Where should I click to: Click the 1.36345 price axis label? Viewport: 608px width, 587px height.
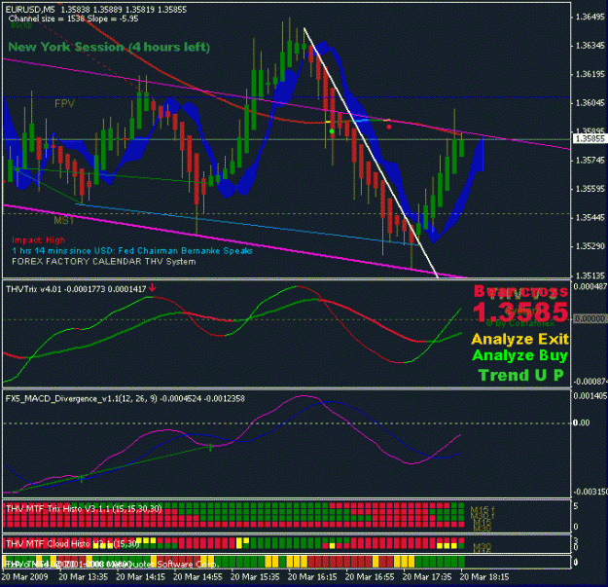(590, 46)
